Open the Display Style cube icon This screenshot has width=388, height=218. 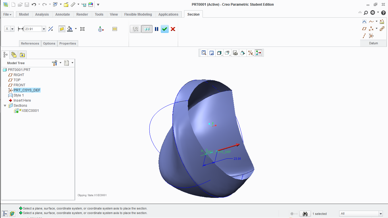point(219,53)
